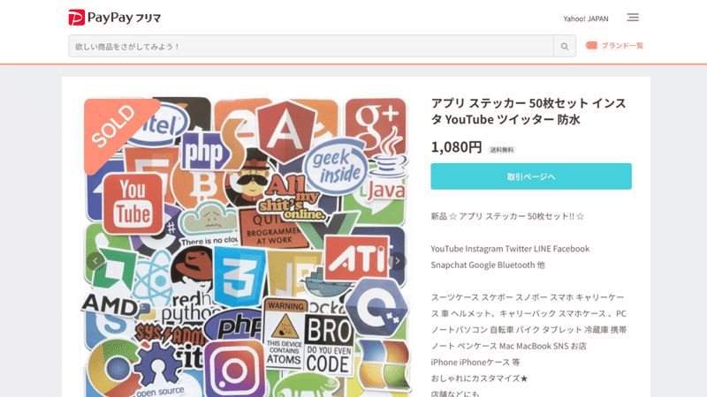Click the 送料無料 label
Viewport: 707px width, 397px height.
tap(502, 150)
